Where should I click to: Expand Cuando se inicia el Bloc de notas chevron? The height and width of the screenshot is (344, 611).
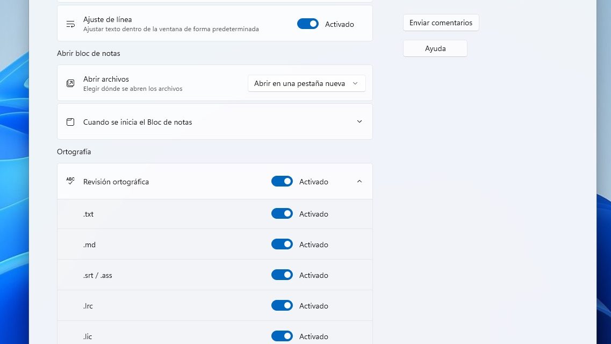point(360,121)
